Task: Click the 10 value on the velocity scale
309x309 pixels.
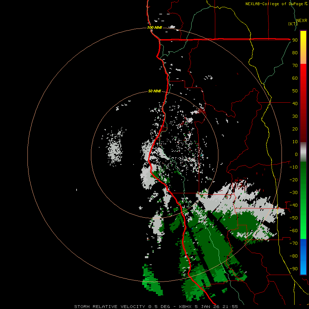Action: pos(295,142)
